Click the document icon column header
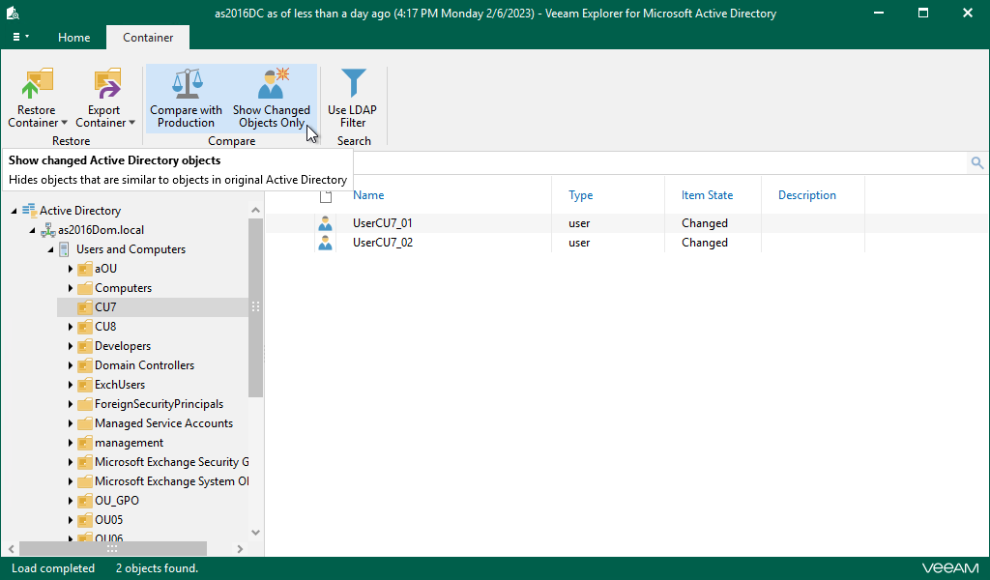Viewport: 990px width, 580px height. [x=326, y=196]
